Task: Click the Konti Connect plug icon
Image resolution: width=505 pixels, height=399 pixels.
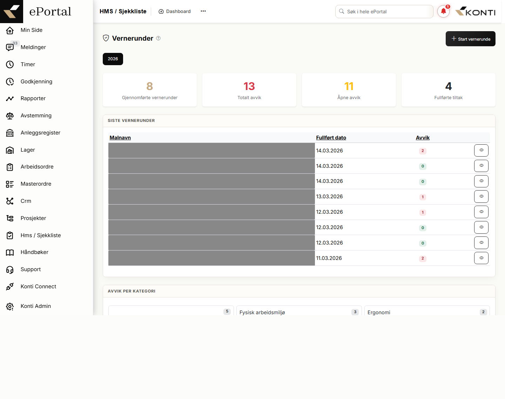Action: pyautogui.click(x=10, y=287)
